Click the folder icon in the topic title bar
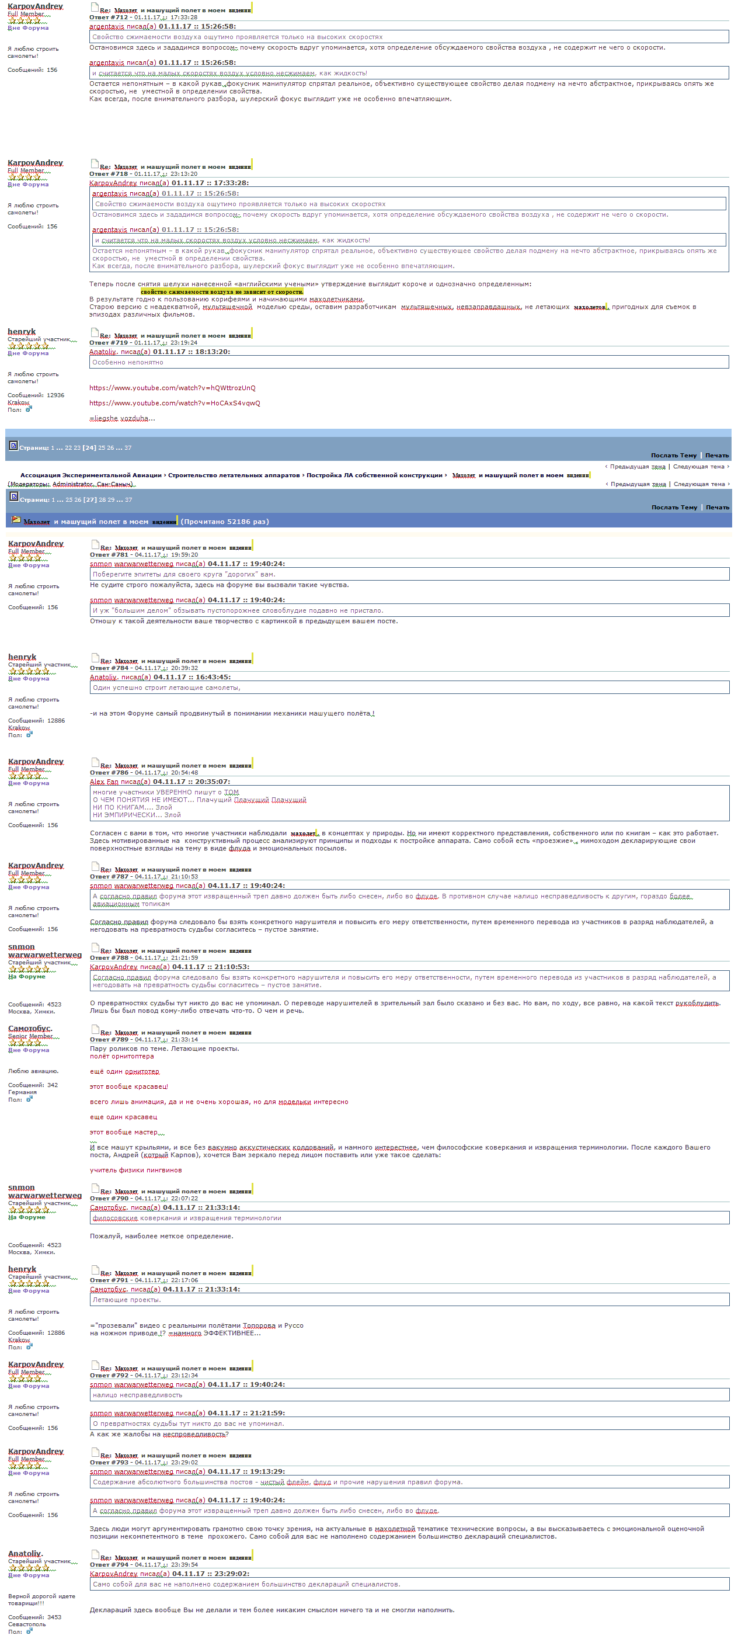 coord(16,520)
